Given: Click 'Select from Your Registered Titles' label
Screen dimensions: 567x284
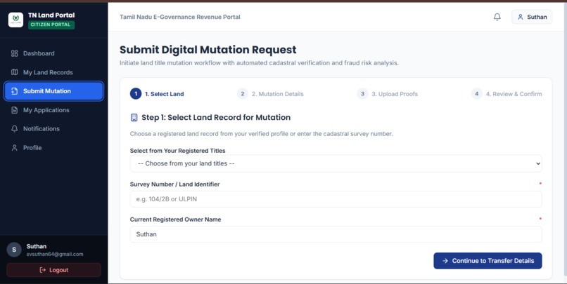Looking at the screenshot, I should tap(177, 151).
